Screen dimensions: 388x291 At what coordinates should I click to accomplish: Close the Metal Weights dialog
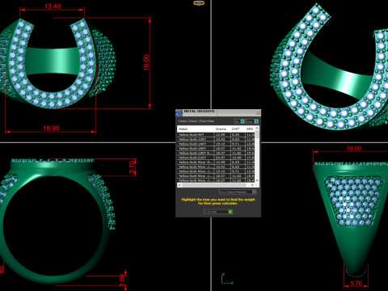point(257,112)
